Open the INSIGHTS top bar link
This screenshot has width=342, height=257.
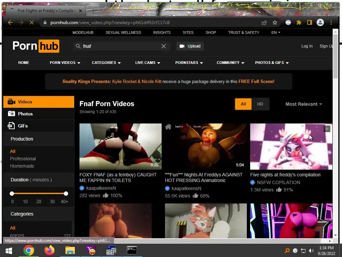pos(162,32)
